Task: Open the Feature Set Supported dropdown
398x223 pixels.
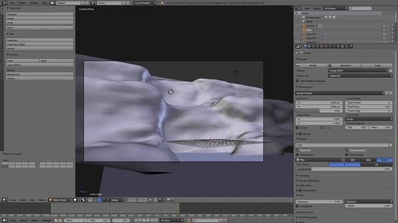Action: pyautogui.click(x=360, y=76)
